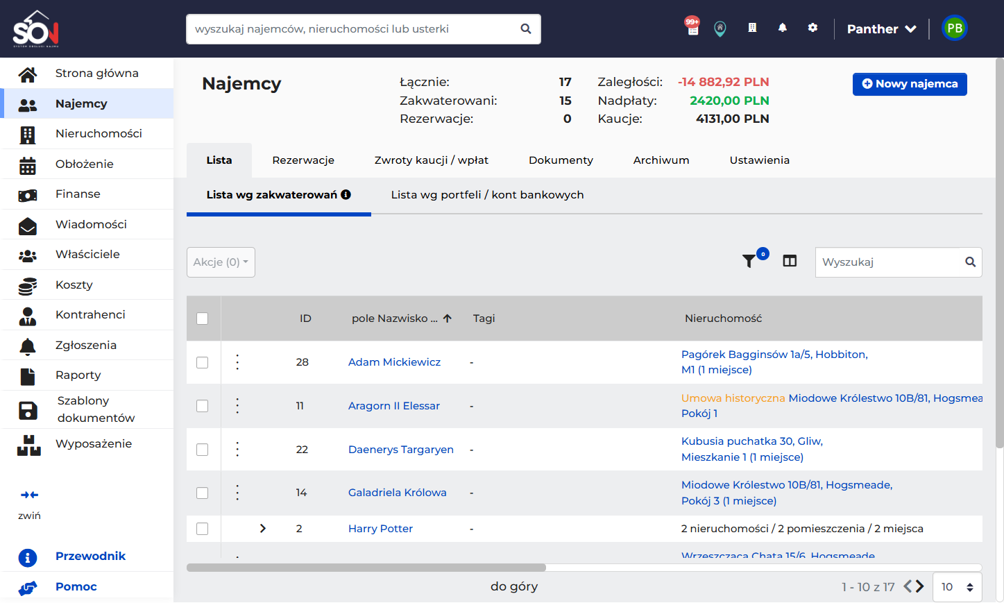The height and width of the screenshot is (603, 1004).
Task: Click the bell notifications icon in the top bar
Action: 783,28
